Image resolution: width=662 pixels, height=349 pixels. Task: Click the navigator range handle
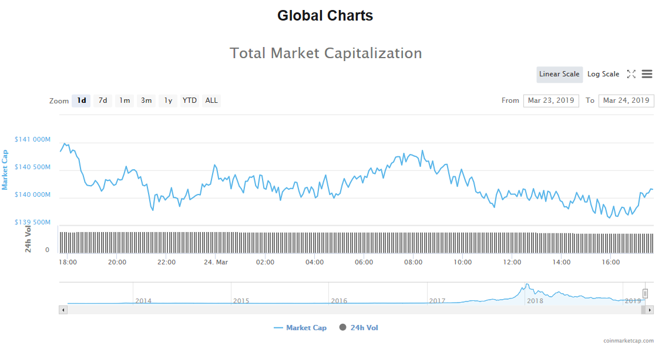tap(645, 293)
